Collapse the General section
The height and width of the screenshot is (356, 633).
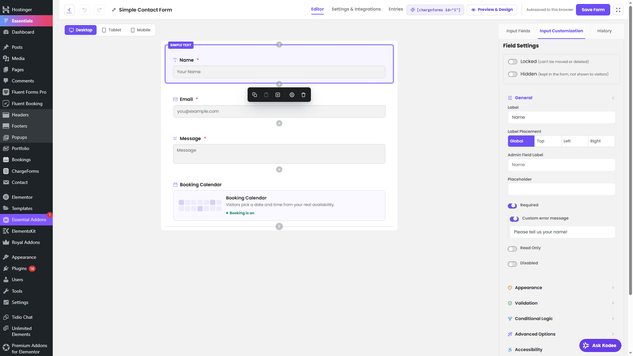[x=561, y=98]
